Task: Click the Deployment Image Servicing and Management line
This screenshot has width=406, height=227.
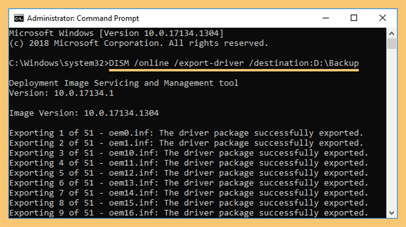Action: pyautogui.click(x=124, y=83)
